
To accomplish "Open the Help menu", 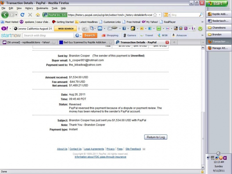I will click(63, 8).
